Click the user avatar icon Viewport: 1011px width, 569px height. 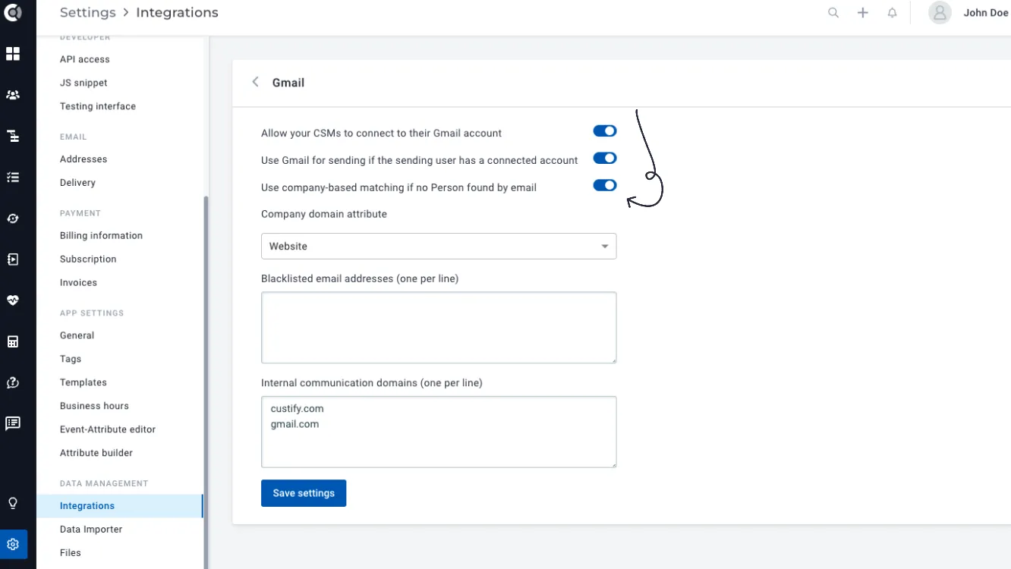(x=940, y=13)
